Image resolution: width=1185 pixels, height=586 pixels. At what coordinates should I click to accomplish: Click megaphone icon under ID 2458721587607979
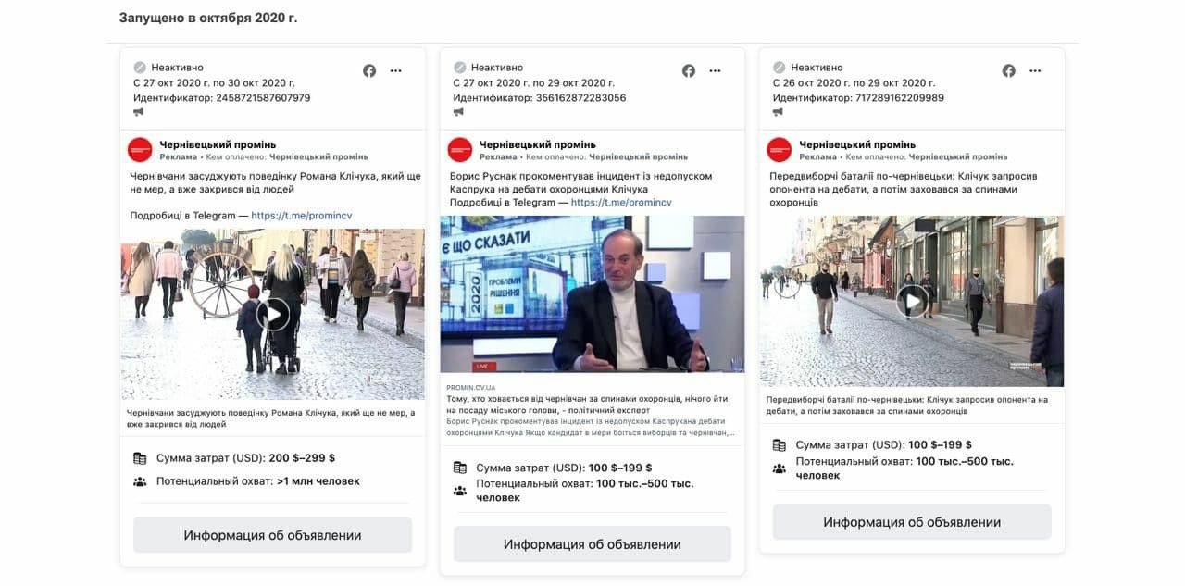point(139,112)
